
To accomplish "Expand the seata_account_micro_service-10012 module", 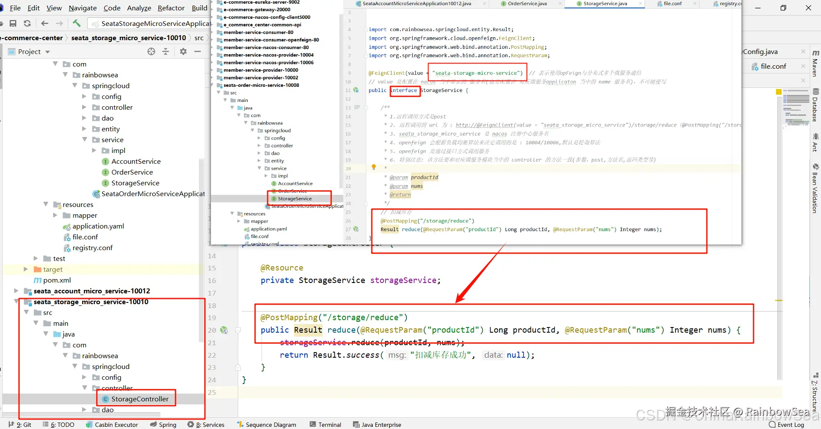I will (16, 291).
